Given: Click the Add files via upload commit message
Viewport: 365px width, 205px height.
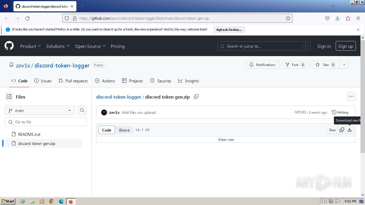Looking at the screenshot, I should (x=139, y=112).
